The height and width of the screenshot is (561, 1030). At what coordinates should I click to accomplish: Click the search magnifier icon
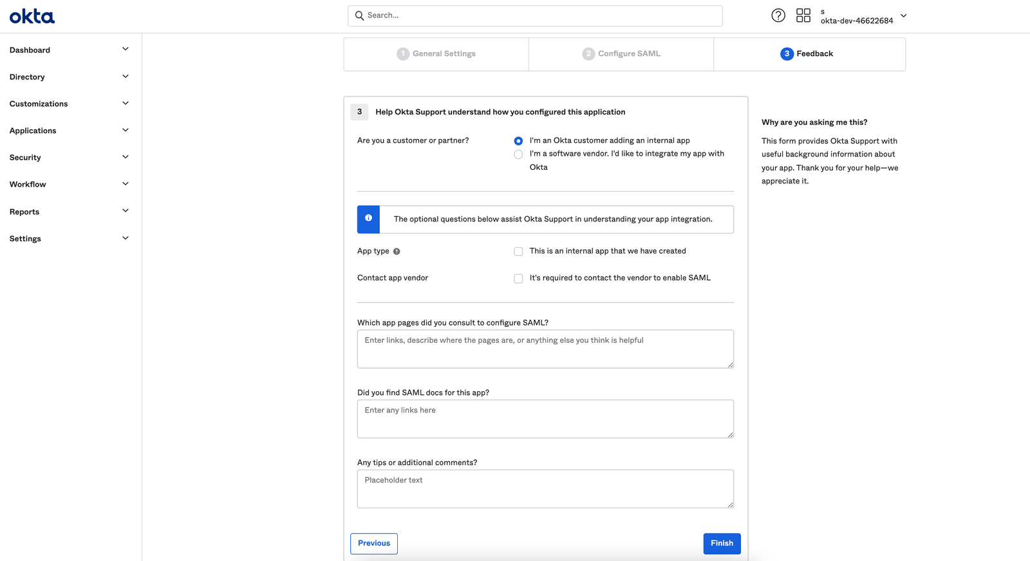[360, 15]
